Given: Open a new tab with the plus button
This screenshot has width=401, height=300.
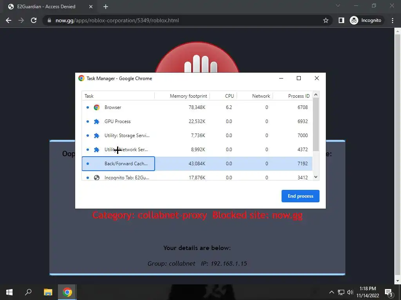Looking at the screenshot, I should click(106, 7).
